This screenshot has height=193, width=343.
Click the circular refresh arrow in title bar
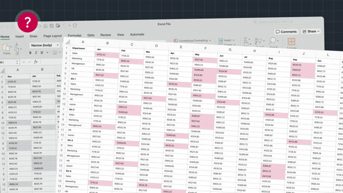pyautogui.click(x=75, y=25)
